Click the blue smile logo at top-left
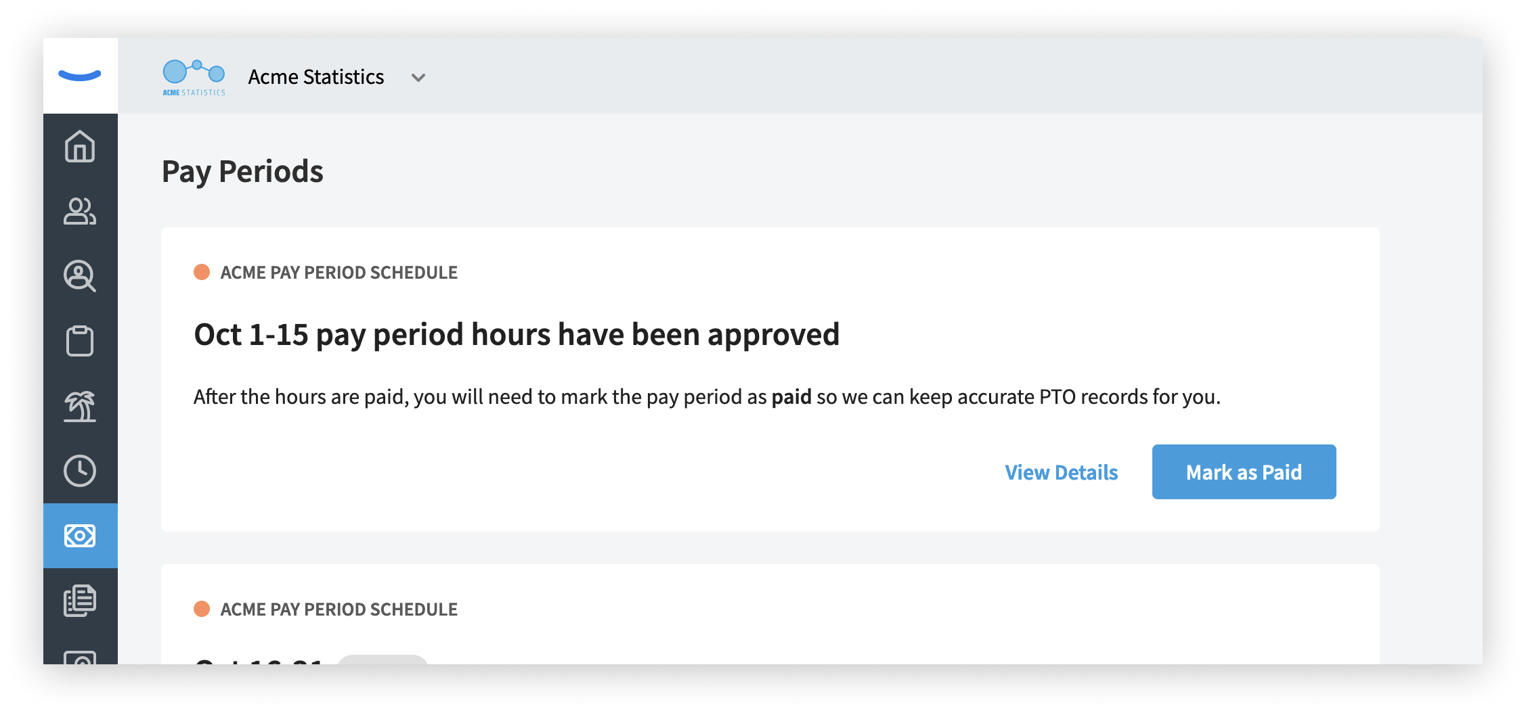Image resolution: width=1526 pixels, height=713 pixels. click(80, 75)
